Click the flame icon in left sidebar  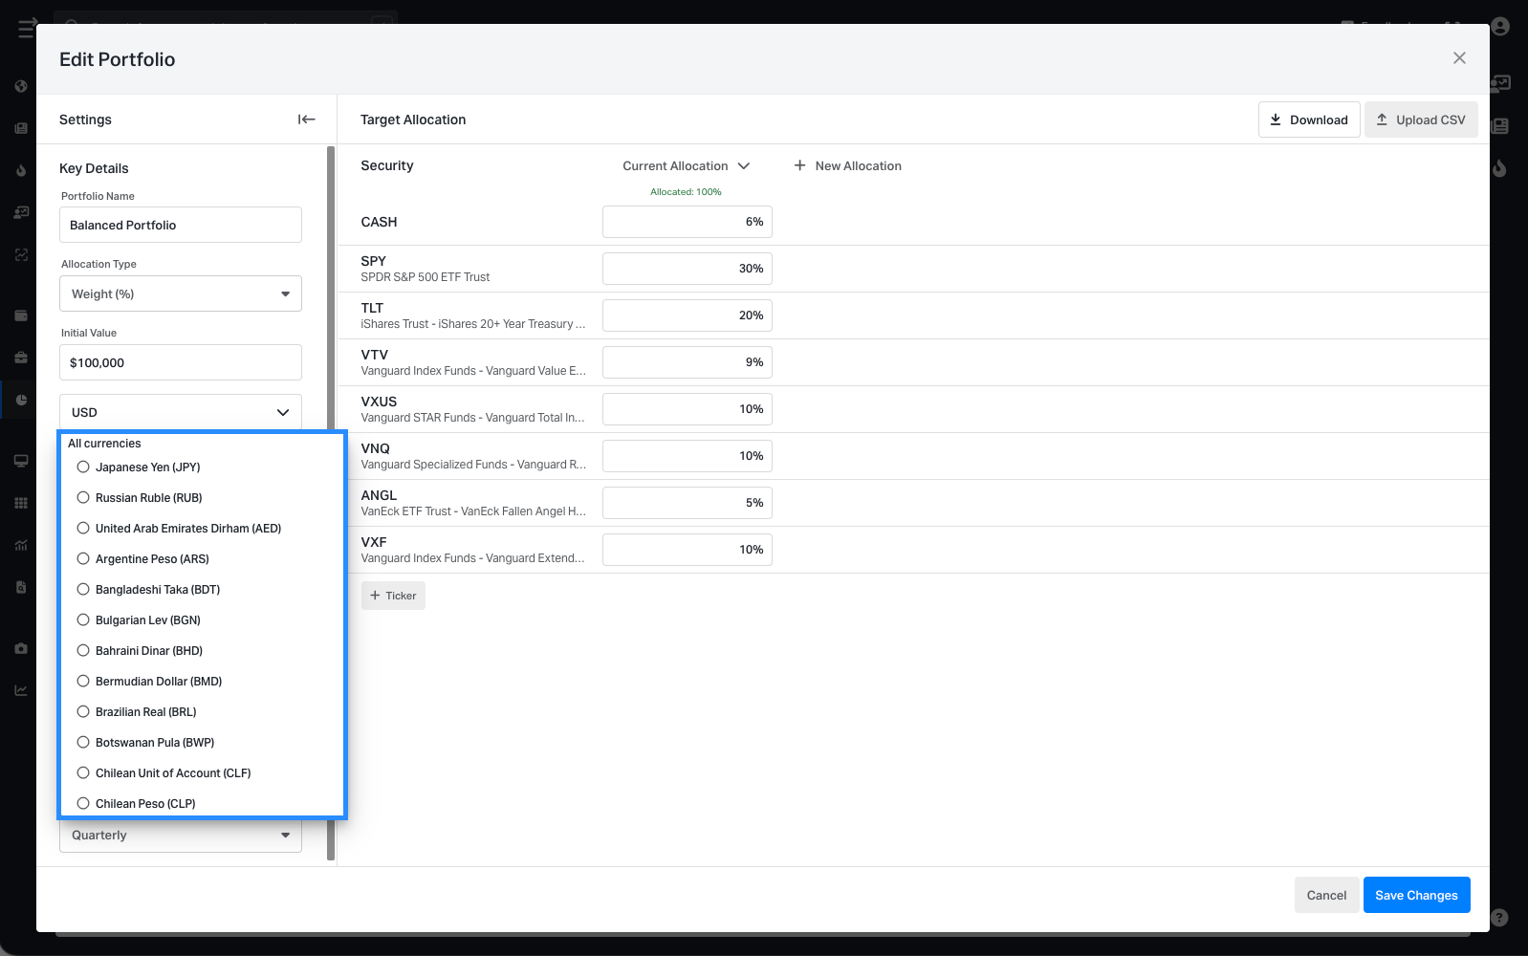[x=21, y=170]
